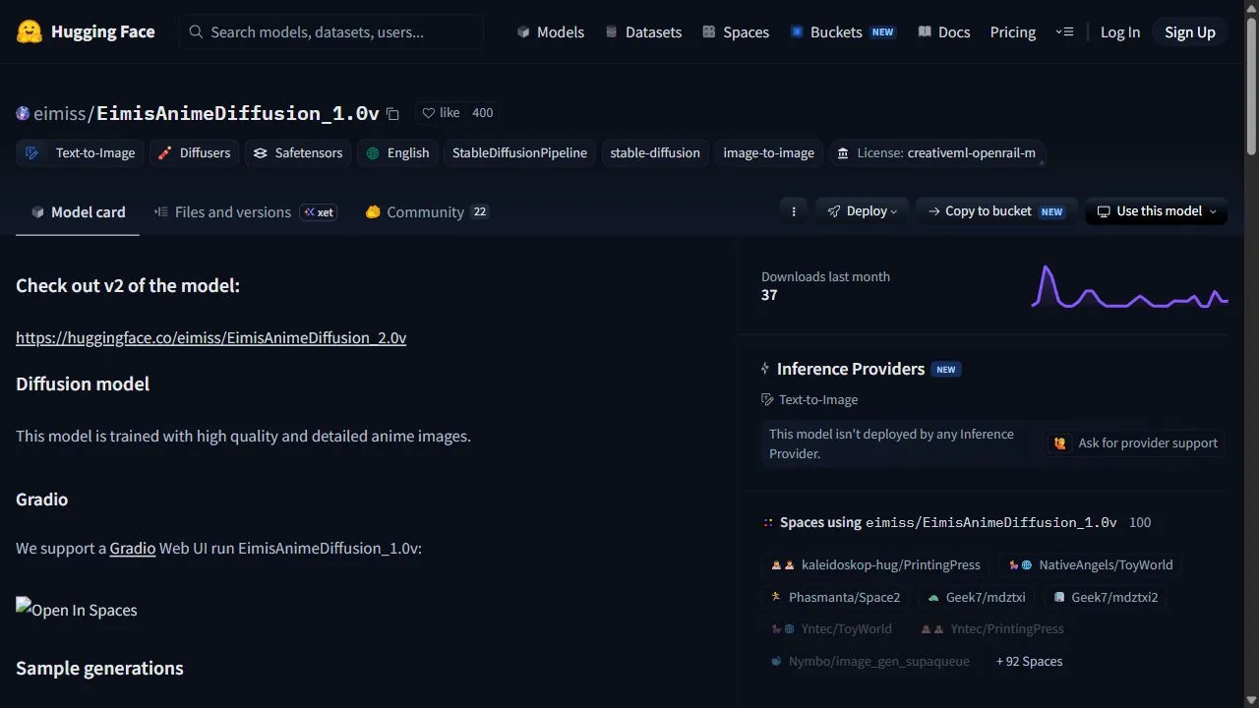Image resolution: width=1259 pixels, height=708 pixels.
Task: Open the Yntec/PrintingPress space
Action: pos(991,629)
